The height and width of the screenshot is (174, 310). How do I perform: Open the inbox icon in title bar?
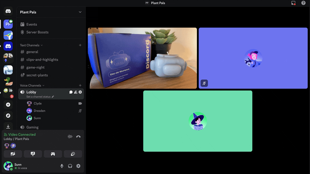coord(294,3)
